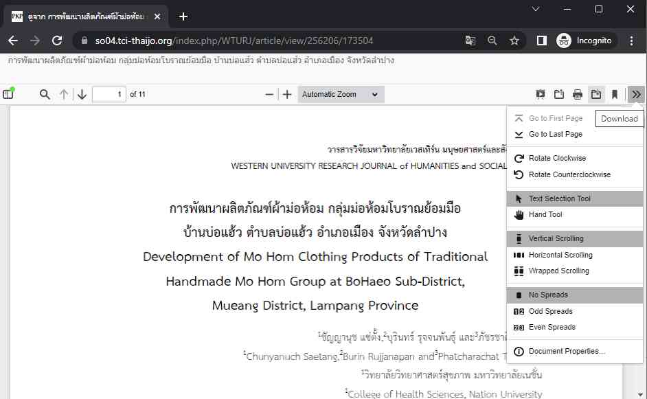
Task: Collapse the secondary tools menu
Action: point(636,94)
